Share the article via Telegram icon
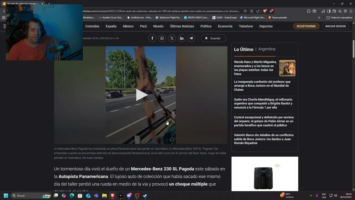 (191, 38)
